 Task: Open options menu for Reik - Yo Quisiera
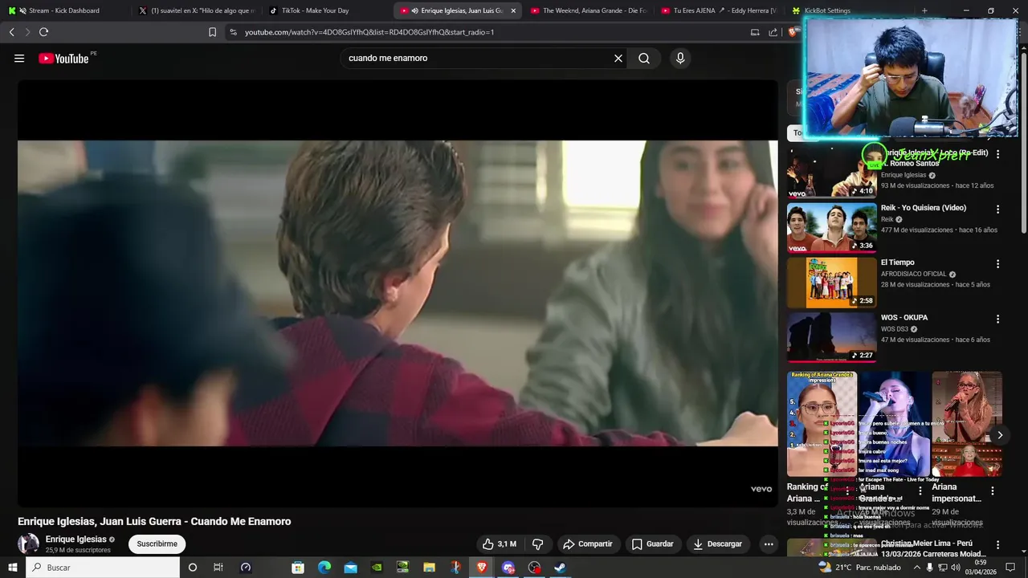(998, 209)
